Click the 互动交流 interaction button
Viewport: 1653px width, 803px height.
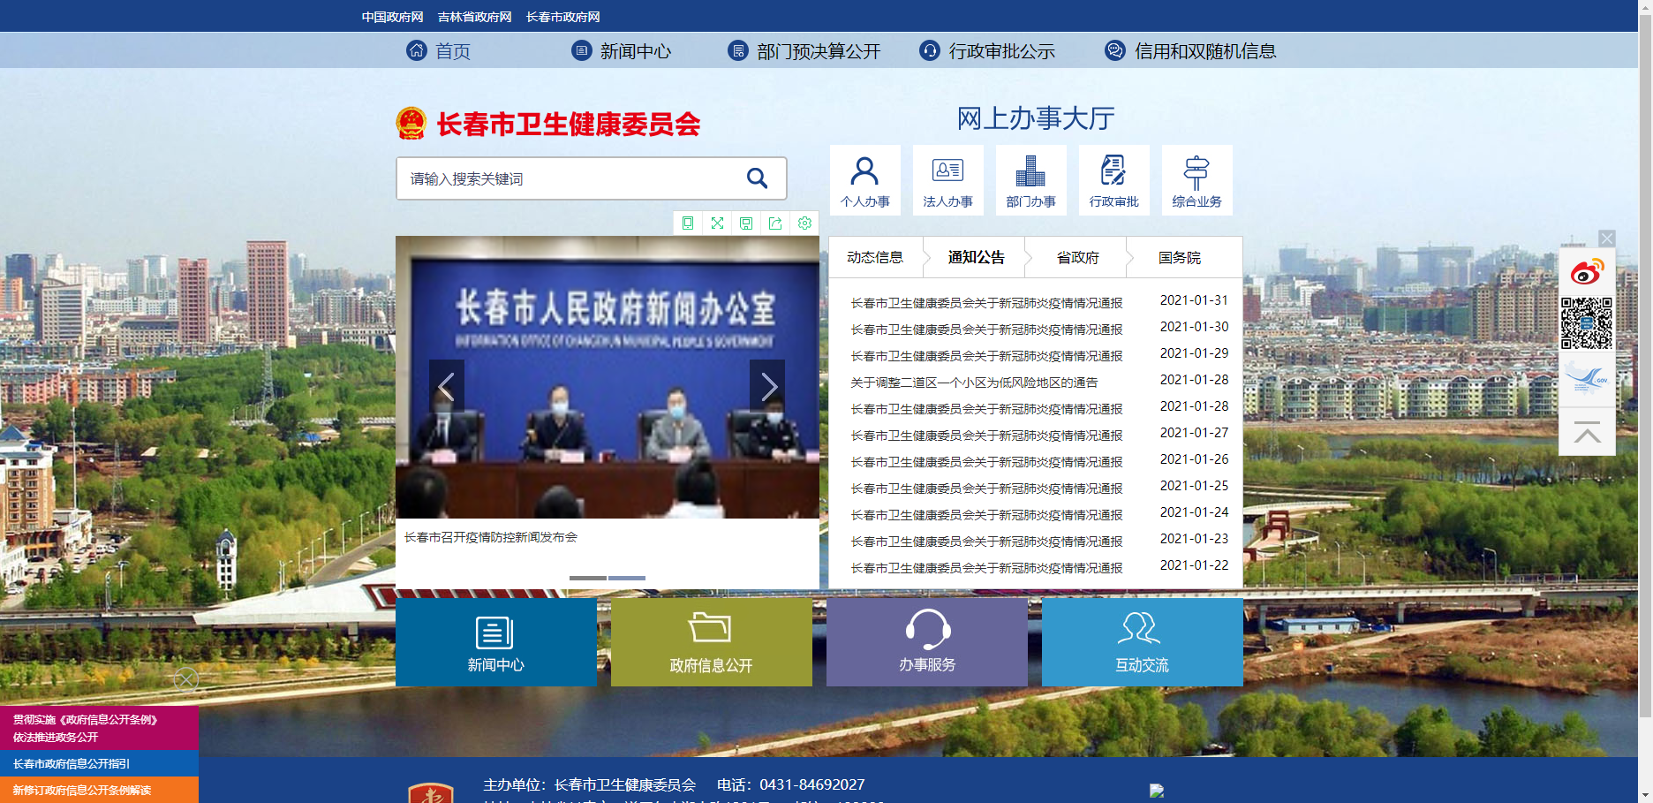point(1142,642)
